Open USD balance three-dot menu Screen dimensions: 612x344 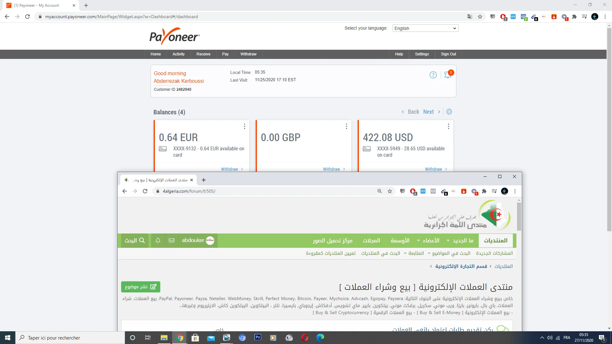(448, 126)
